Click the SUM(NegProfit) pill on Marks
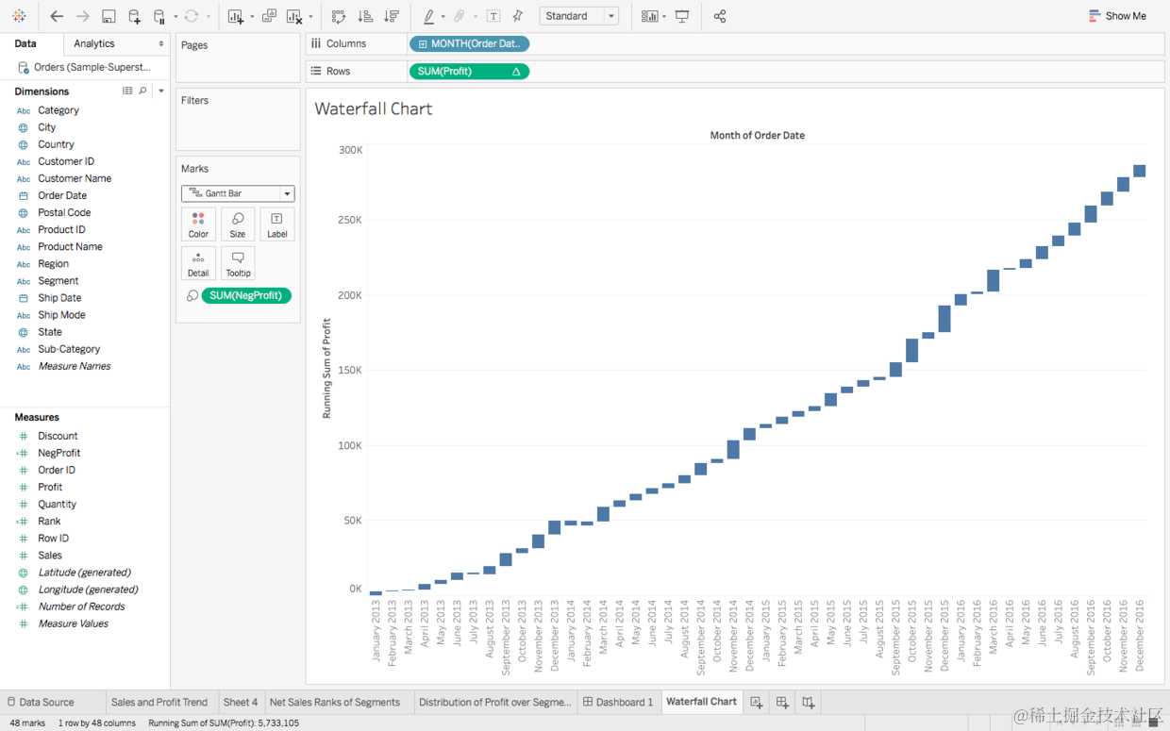The width and height of the screenshot is (1170, 731). [x=246, y=295]
